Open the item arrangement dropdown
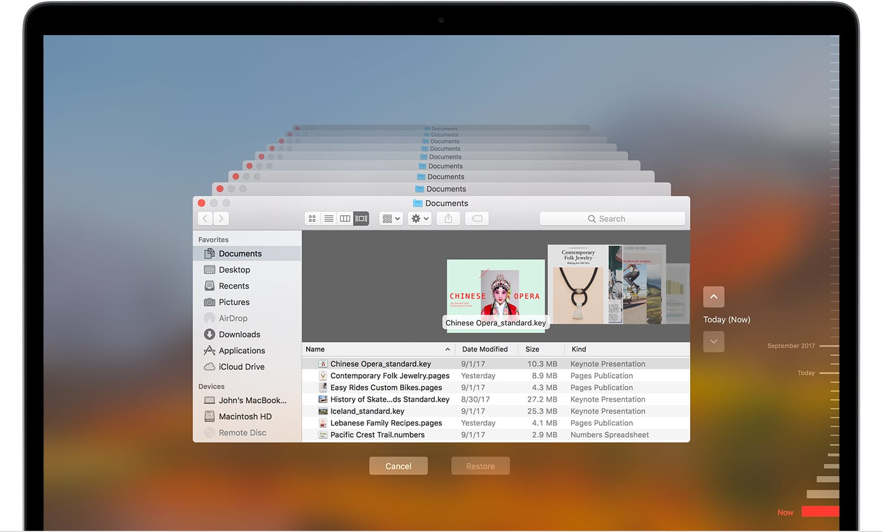The image size is (883, 532). pos(390,218)
